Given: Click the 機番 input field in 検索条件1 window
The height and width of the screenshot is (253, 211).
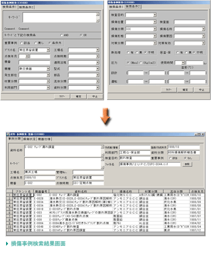Looking at the screenshot, I should pyautogui.click(x=34, y=63).
